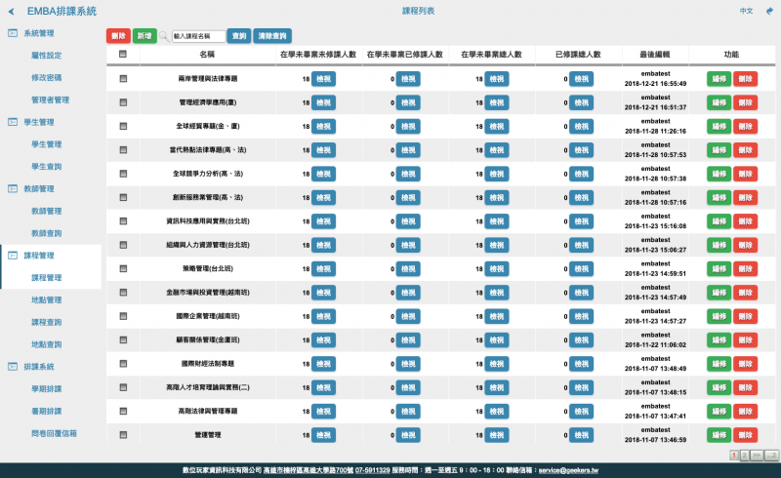Open 學生查詢 in the sidebar
This screenshot has height=478, width=781.
click(46, 167)
